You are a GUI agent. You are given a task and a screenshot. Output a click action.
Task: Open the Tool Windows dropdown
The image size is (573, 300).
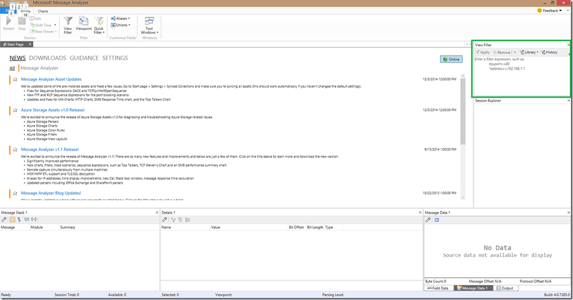150,25
